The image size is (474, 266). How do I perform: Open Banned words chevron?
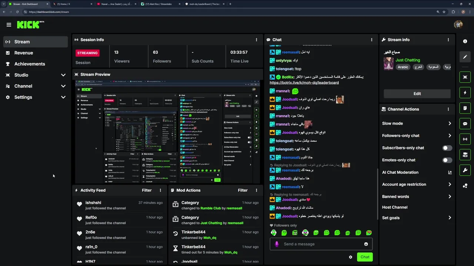450,197
